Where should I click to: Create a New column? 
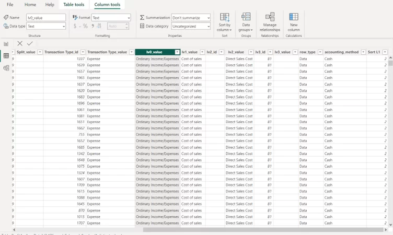click(x=294, y=22)
